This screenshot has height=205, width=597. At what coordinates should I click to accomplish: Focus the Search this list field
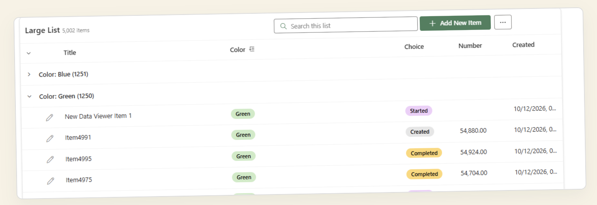click(x=346, y=25)
